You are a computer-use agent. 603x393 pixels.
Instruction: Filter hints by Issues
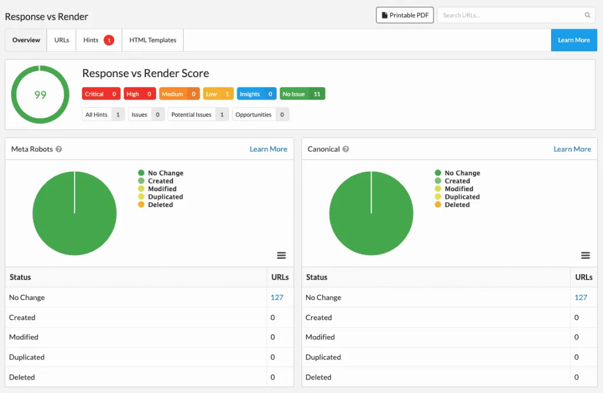[x=146, y=114]
